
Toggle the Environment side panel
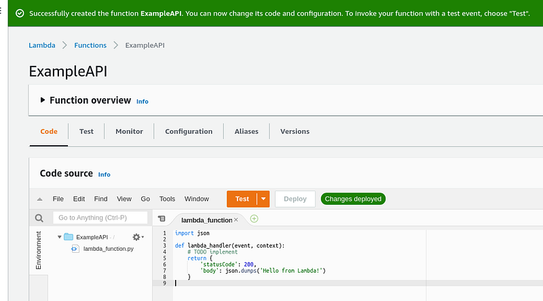tap(39, 250)
